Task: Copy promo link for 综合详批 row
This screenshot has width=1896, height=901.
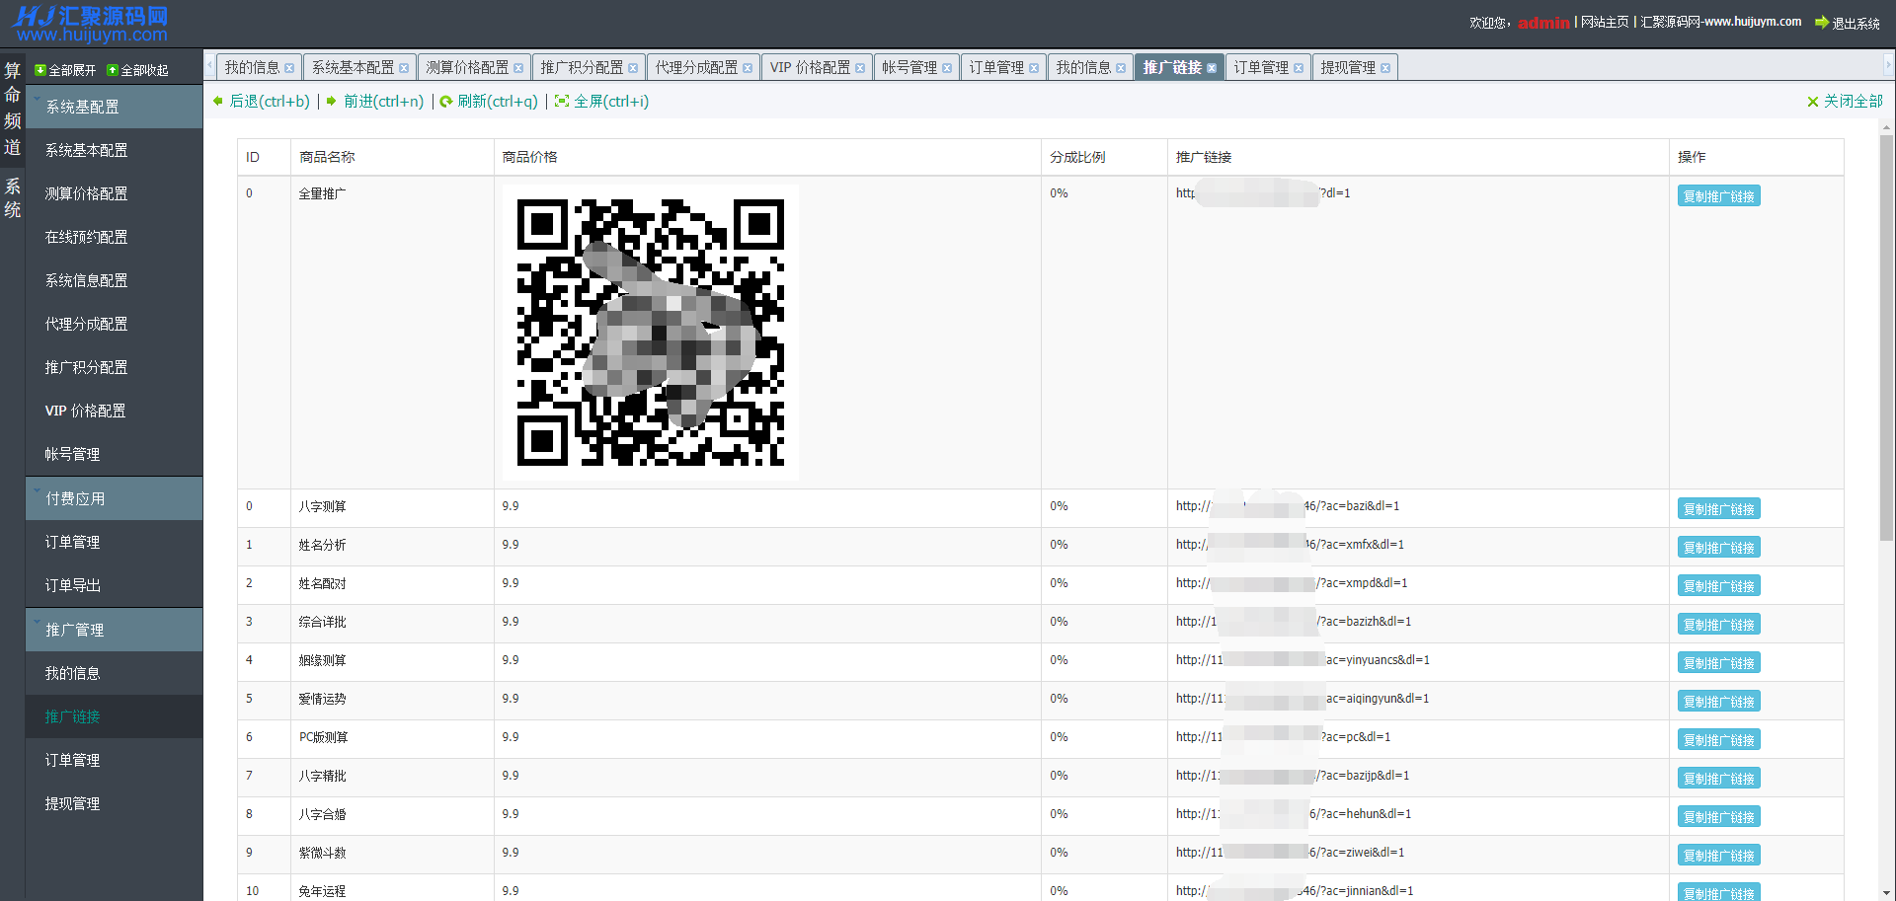Action: click(x=1718, y=625)
